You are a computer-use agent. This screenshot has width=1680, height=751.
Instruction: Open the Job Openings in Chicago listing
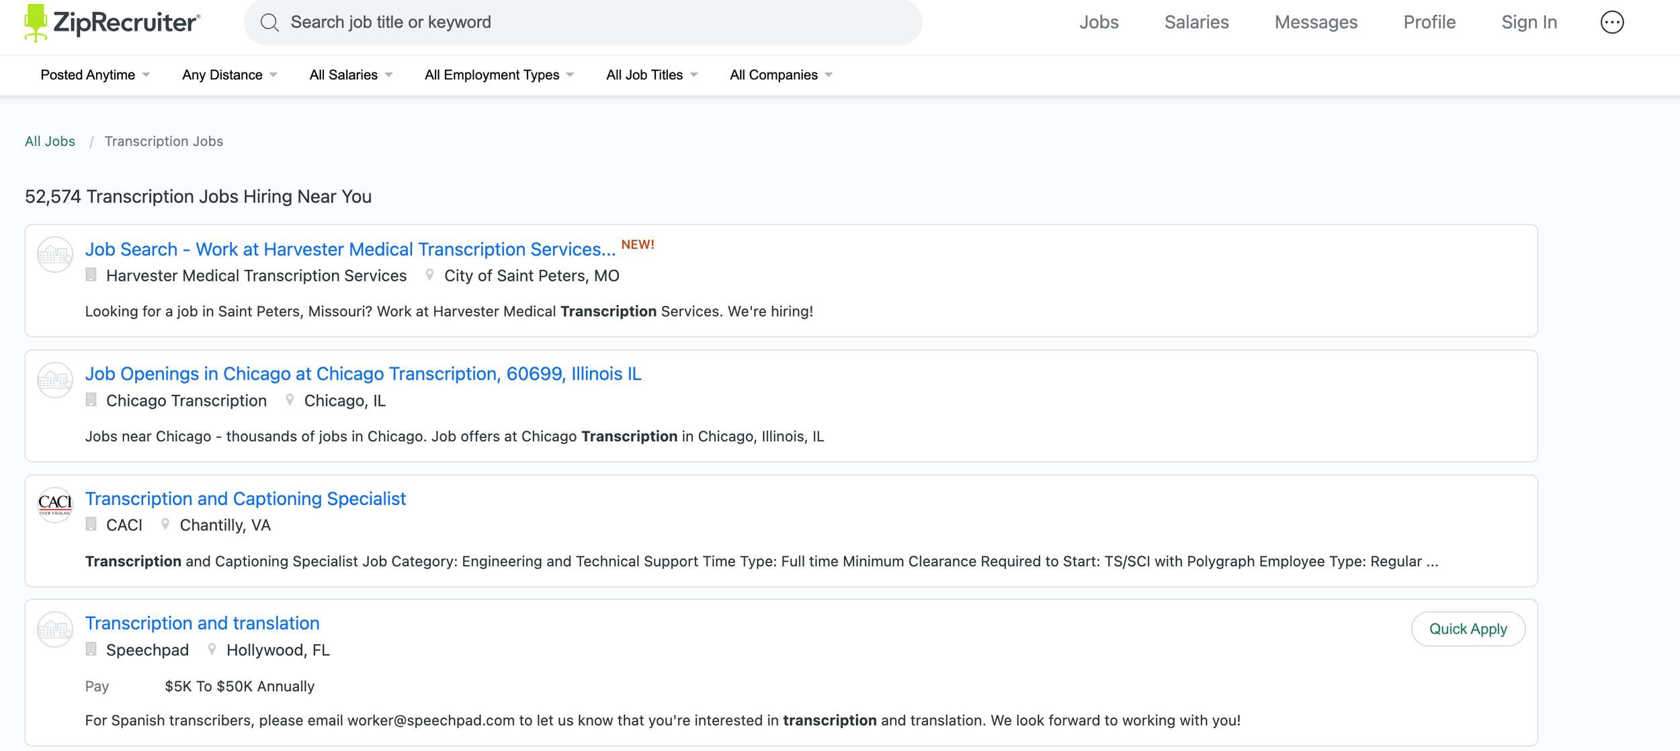(x=363, y=373)
